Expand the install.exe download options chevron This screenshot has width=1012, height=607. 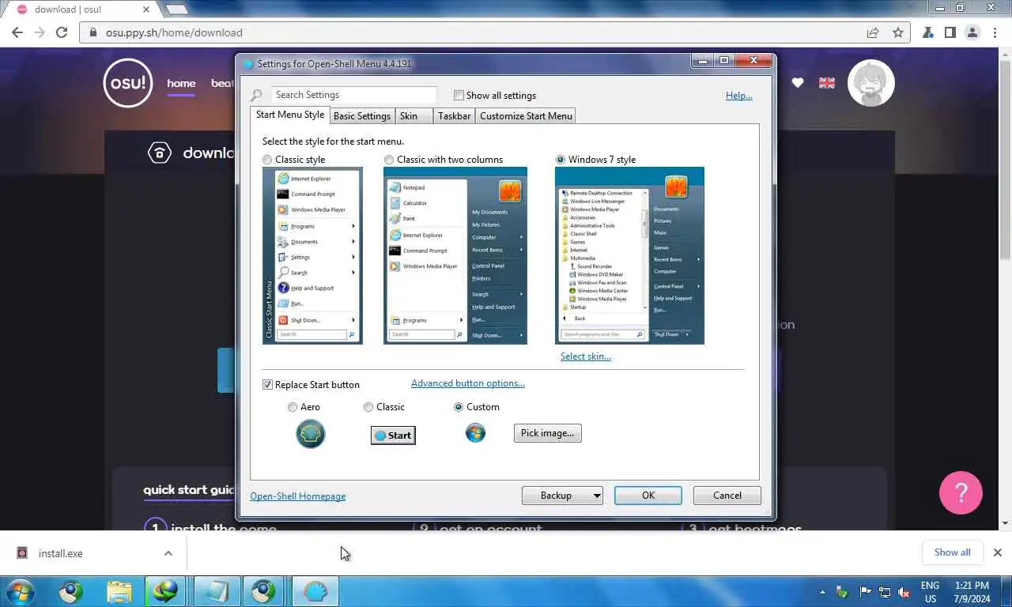[x=168, y=553]
